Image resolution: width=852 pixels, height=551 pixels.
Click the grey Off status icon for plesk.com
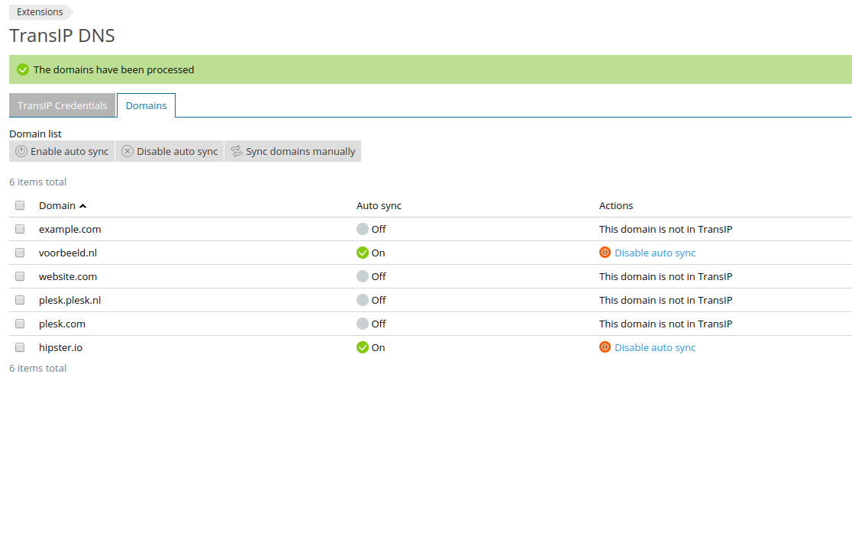coord(363,324)
